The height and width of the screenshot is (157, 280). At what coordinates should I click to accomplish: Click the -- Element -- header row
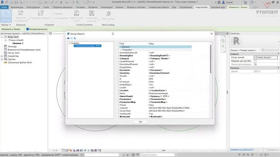click(155, 47)
